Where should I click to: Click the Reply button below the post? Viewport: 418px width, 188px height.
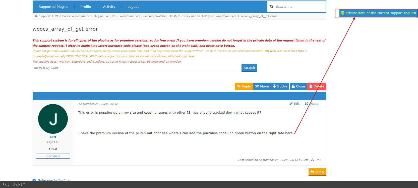317,172
